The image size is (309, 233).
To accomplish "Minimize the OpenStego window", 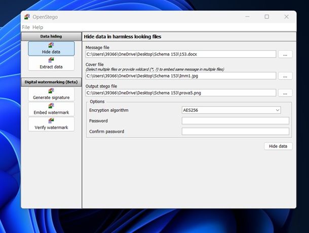I will (248, 17).
